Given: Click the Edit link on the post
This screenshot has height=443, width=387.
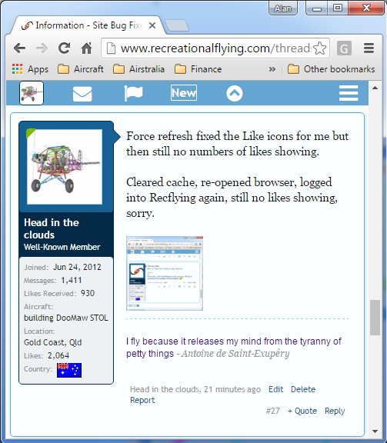Looking at the screenshot, I should point(275,389).
